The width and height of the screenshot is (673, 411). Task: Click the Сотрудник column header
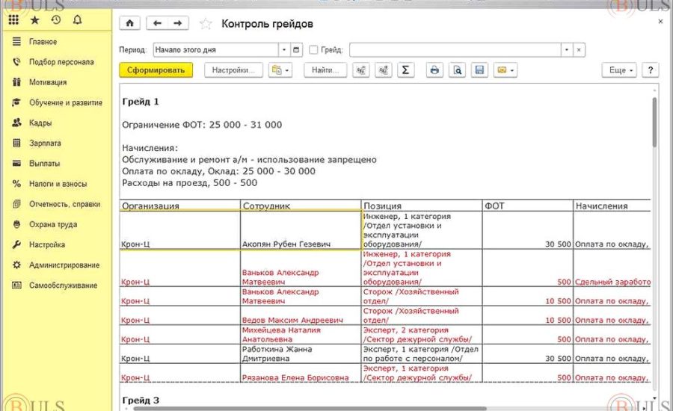click(301, 205)
